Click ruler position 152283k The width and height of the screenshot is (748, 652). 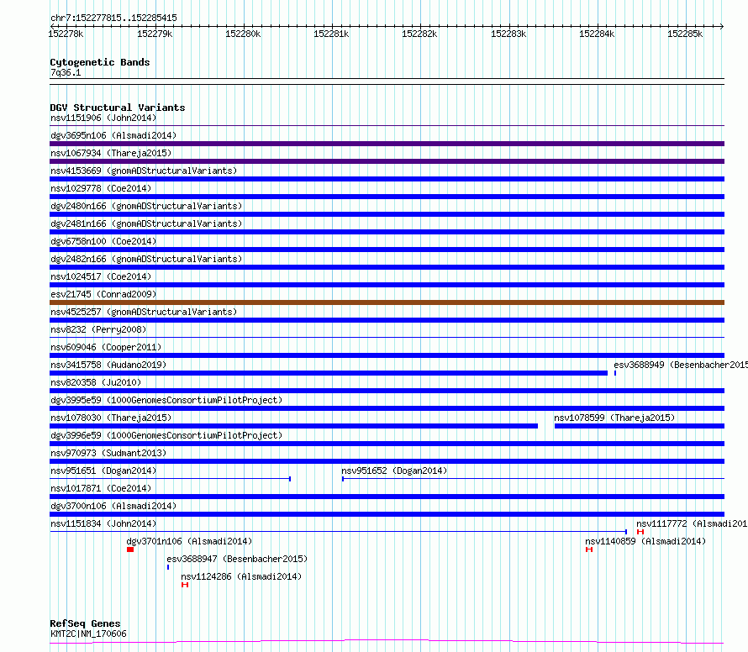tap(508, 34)
